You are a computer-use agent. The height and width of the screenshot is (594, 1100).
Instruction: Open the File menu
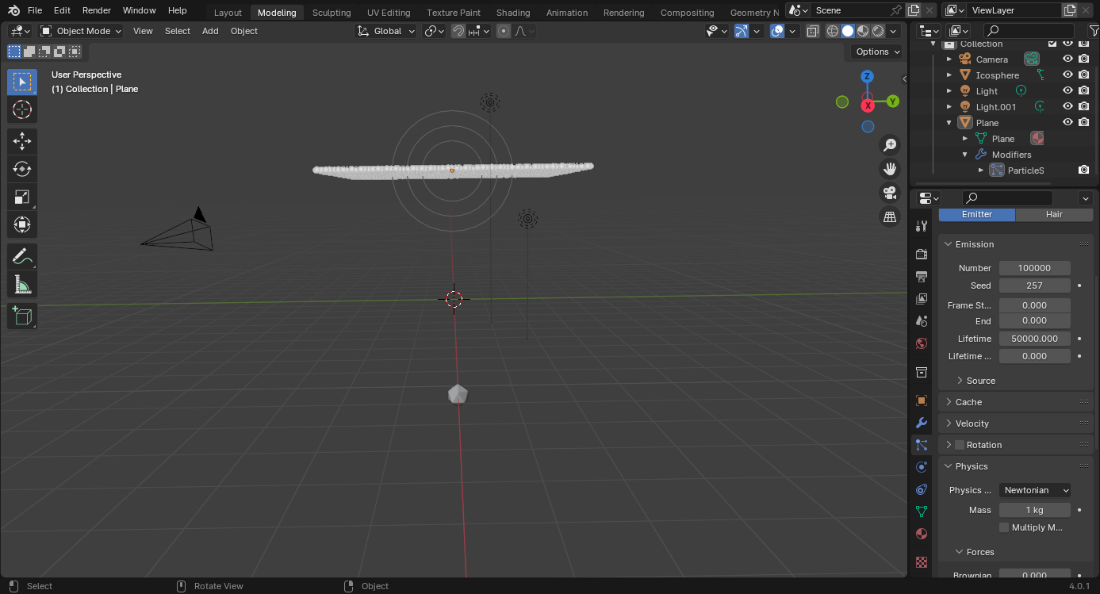[35, 10]
